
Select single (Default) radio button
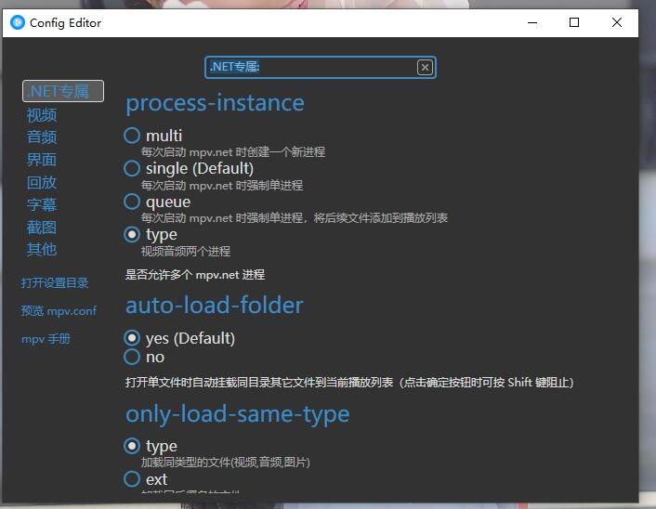click(132, 168)
